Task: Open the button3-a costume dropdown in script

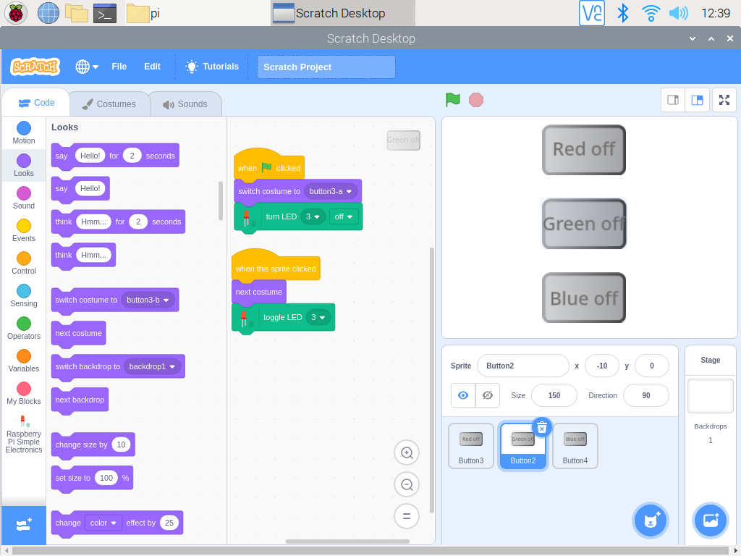Action: click(x=331, y=191)
